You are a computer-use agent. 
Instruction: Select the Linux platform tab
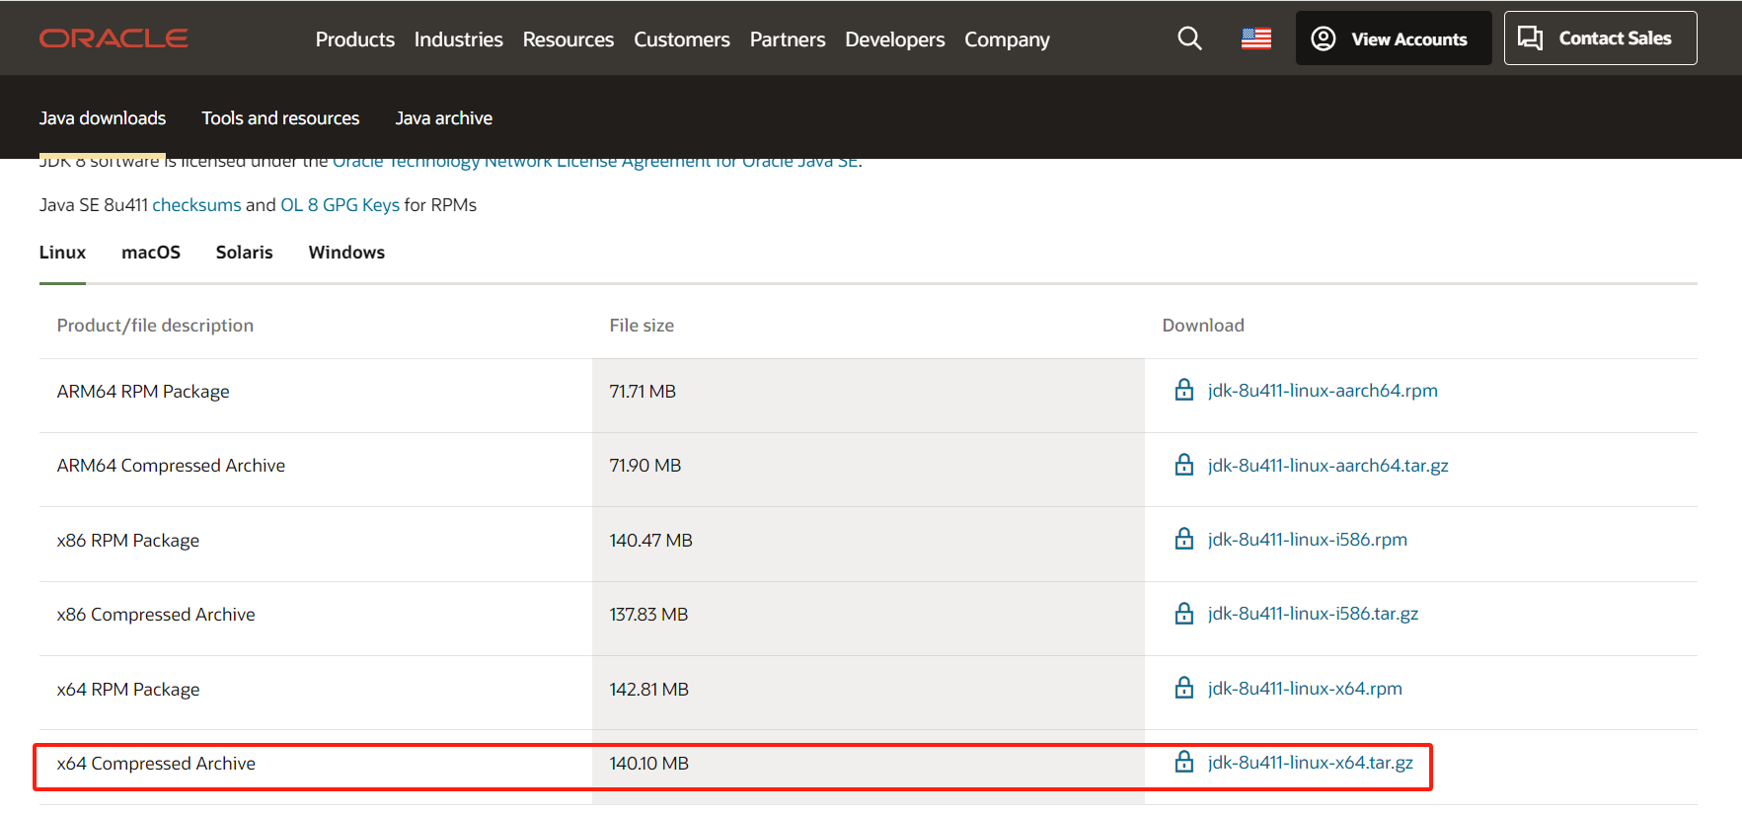pos(62,253)
